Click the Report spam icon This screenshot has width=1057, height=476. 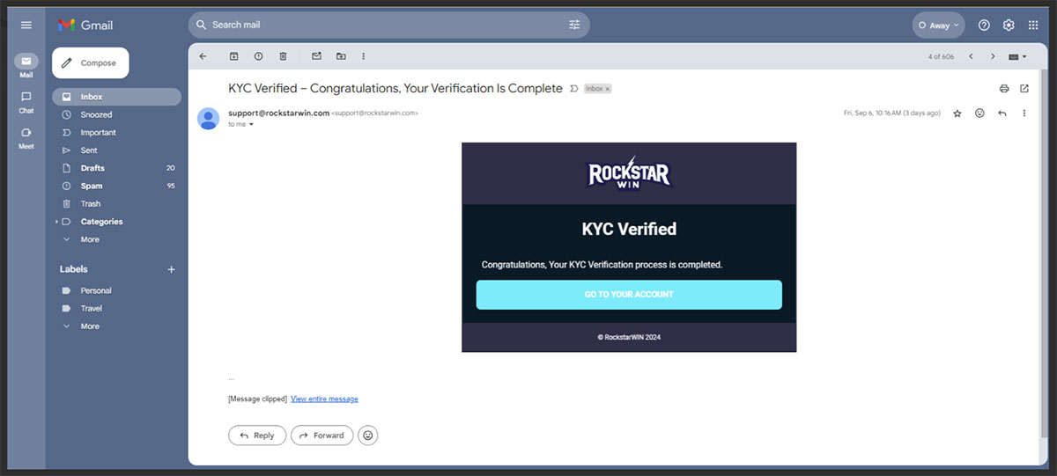click(258, 56)
